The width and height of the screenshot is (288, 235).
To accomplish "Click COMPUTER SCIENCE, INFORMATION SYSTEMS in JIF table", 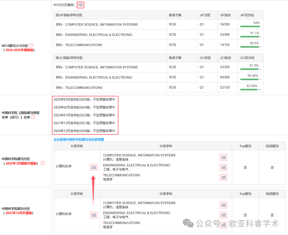I will [x=101, y=24].
